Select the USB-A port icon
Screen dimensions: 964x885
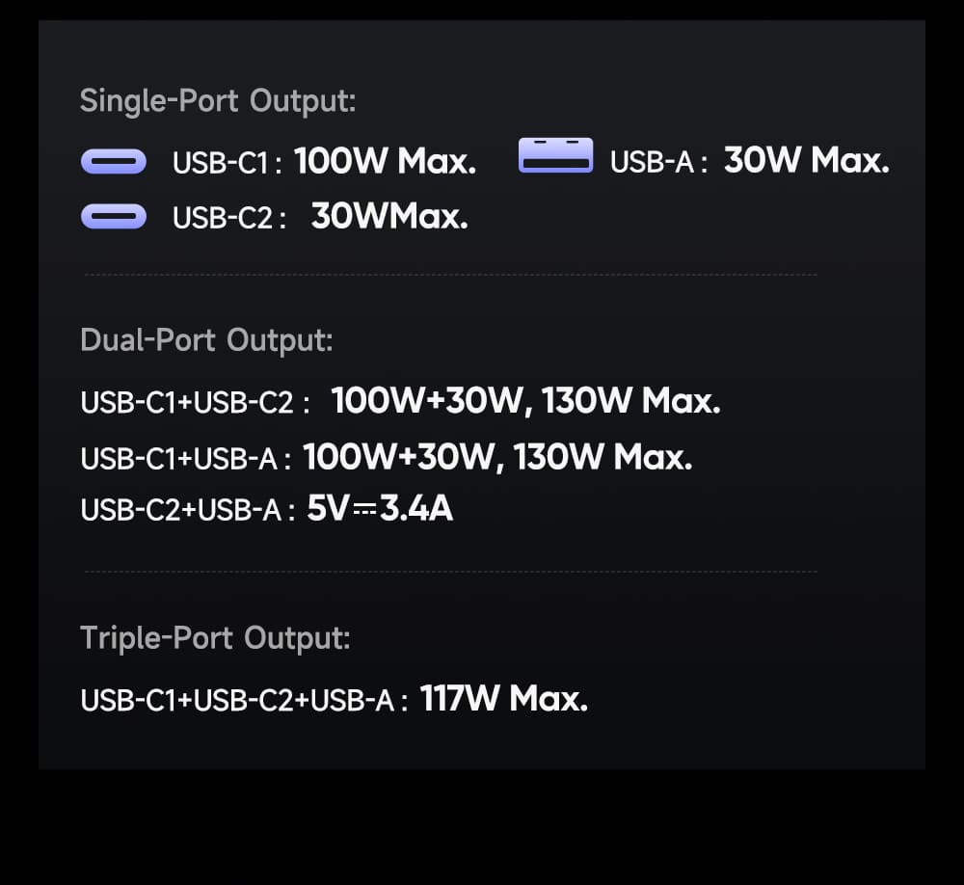555,156
